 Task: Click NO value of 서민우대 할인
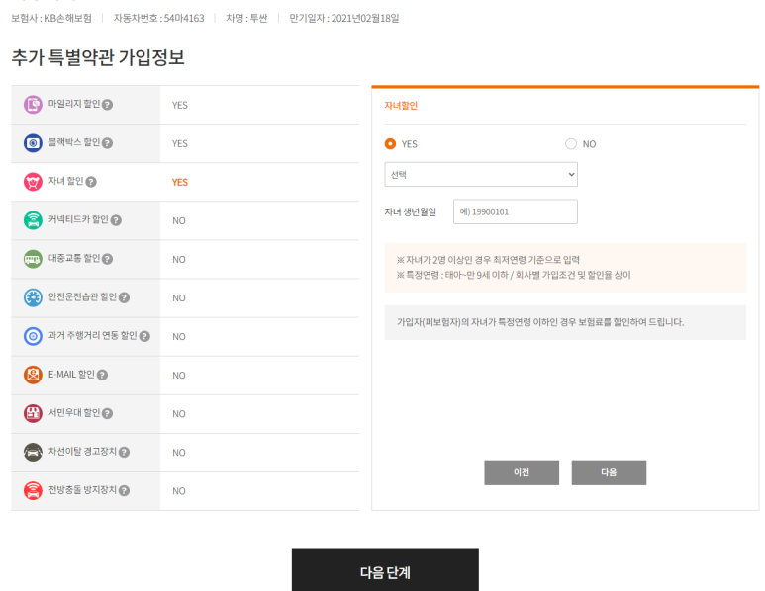pos(178,414)
